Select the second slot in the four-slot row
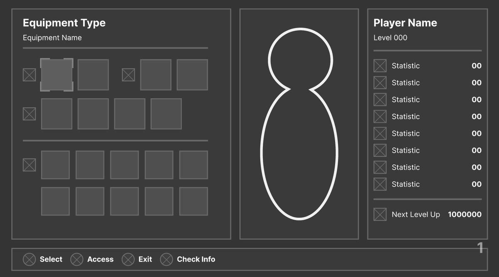The height and width of the screenshot is (277, 499). pyautogui.click(x=93, y=114)
